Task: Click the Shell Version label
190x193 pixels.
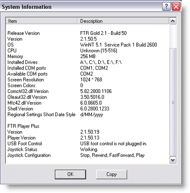Action: 20,108
